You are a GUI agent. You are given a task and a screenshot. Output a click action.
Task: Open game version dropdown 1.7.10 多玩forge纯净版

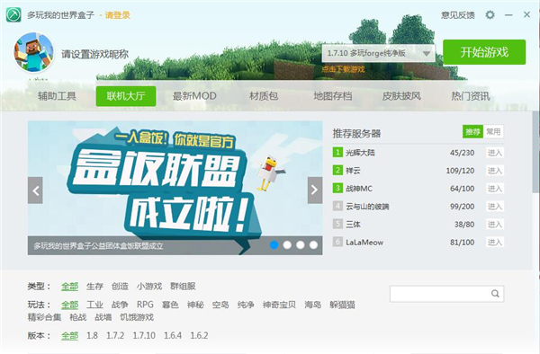pyautogui.click(x=379, y=53)
